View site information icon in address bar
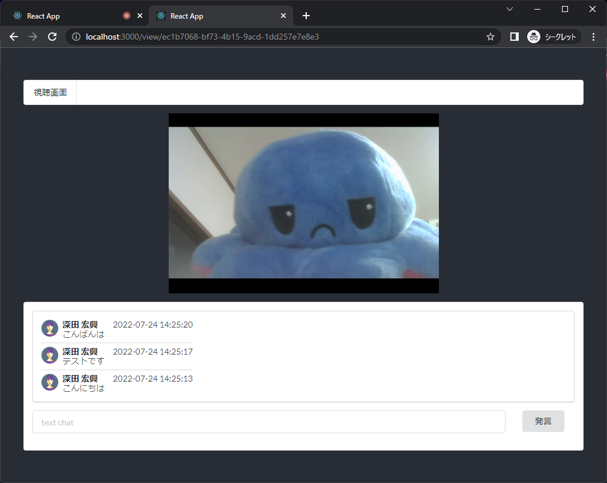Image resolution: width=607 pixels, height=483 pixels. pos(76,37)
